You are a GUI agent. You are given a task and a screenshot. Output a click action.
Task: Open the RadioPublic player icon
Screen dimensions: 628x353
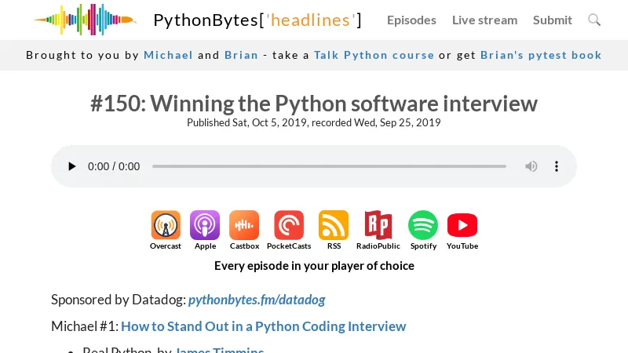click(378, 226)
